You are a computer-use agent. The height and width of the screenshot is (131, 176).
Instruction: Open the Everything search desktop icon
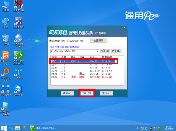click(x=6, y=72)
